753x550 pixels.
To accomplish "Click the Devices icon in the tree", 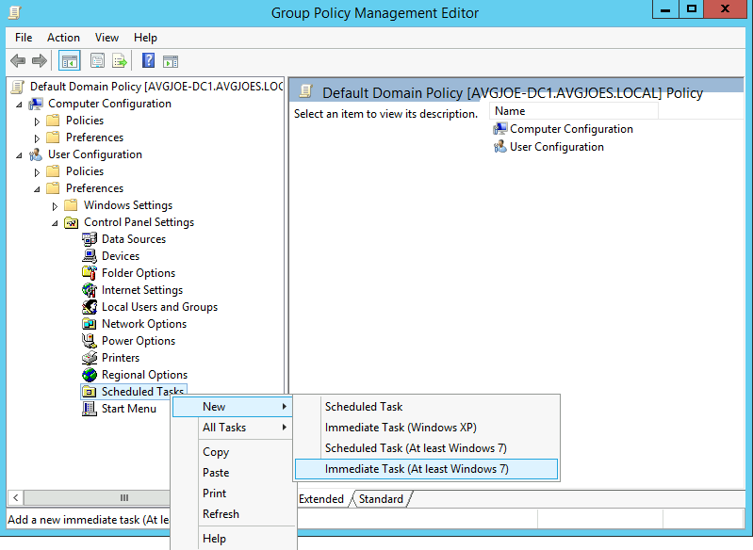I will pos(90,256).
